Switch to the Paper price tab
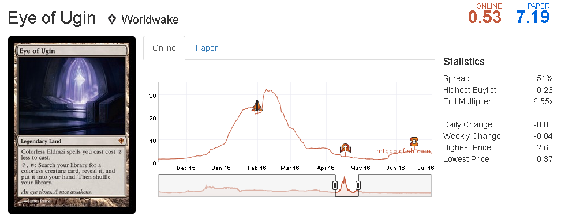Image resolution: width=561 pixels, height=220 pixels. tap(207, 48)
